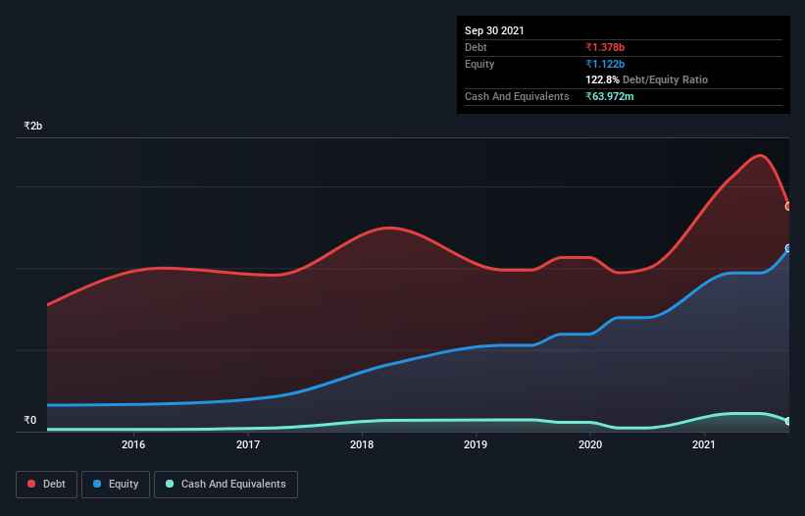The width and height of the screenshot is (805, 516).
Task: Click the 2017 x-axis label
Action: click(248, 444)
